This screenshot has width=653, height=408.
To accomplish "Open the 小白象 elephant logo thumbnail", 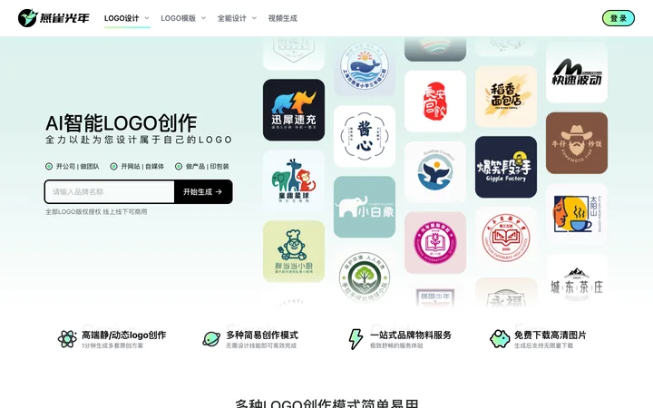I will point(365,207).
